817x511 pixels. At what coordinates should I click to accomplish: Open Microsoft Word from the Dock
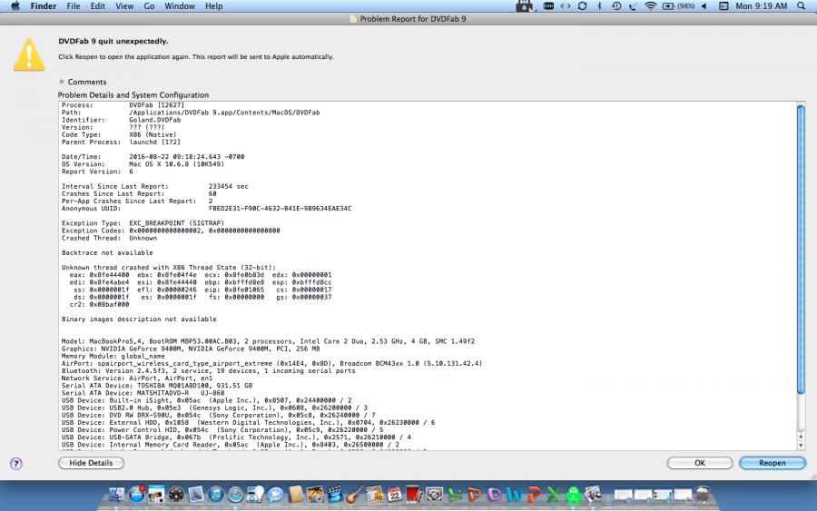pyautogui.click(x=514, y=495)
